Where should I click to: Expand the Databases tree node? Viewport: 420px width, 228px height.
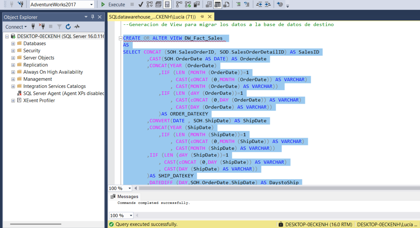point(13,43)
